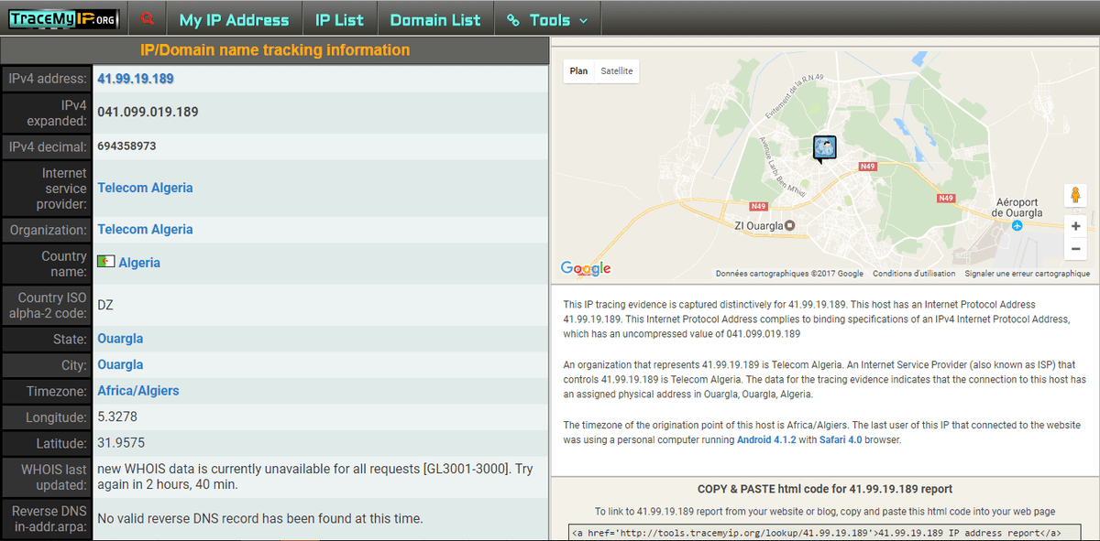Click the No valid reverse DNS record text
This screenshot has height=541, width=1100.
point(260,518)
